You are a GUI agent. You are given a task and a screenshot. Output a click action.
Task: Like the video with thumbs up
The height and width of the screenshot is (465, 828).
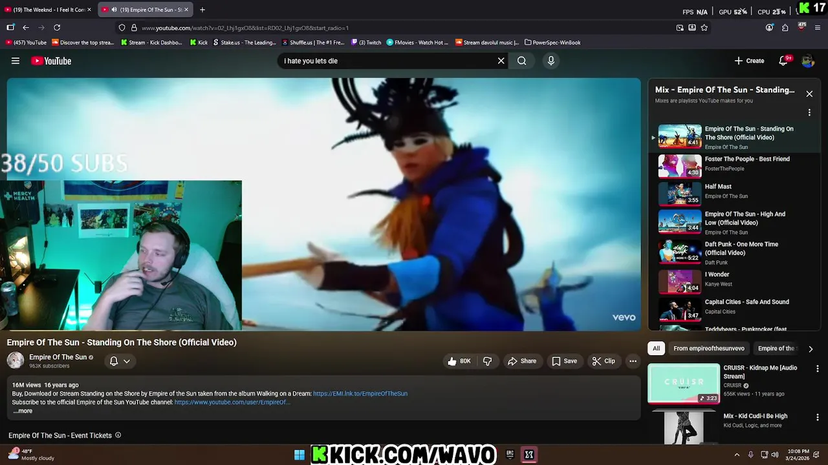459,361
